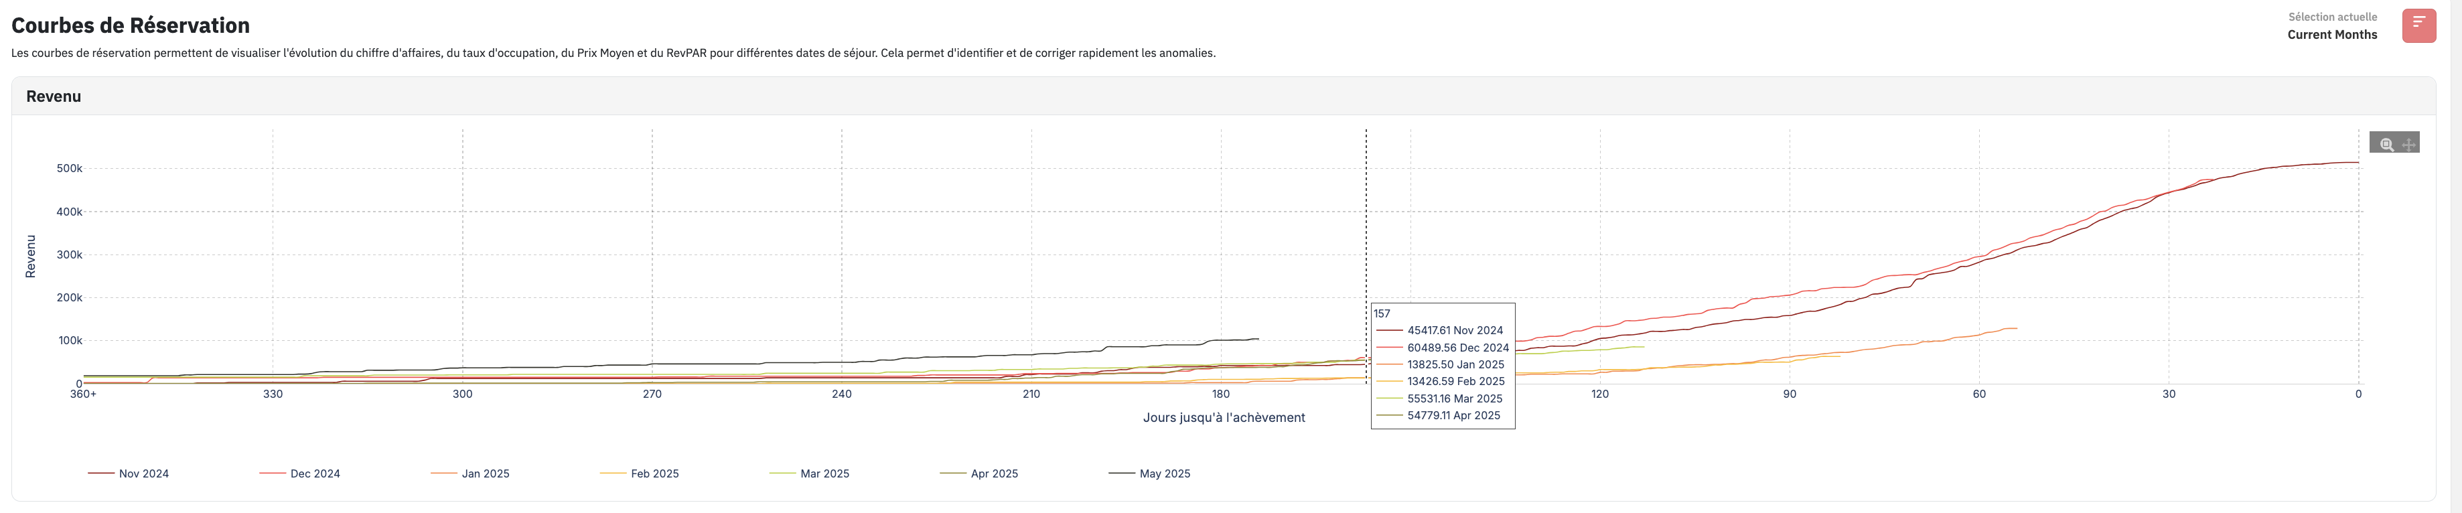
Task: Click the May 2025 black line swatch
Action: tap(1121, 474)
